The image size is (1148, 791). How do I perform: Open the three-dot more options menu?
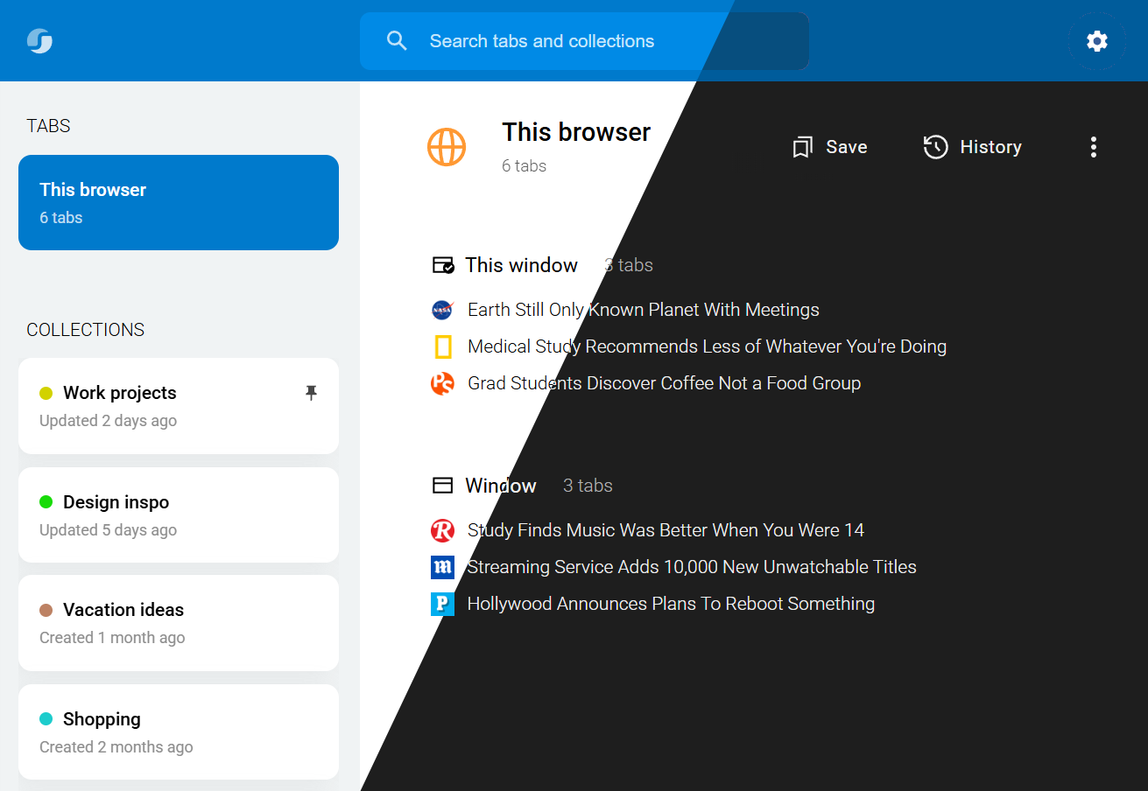coord(1093,147)
